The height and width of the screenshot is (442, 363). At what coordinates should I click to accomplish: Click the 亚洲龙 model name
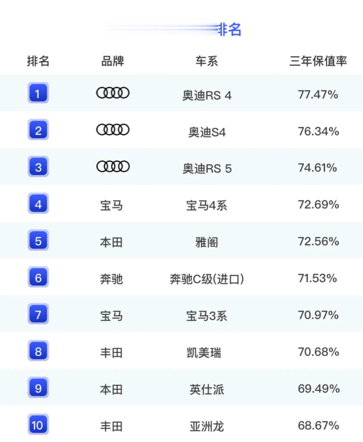[x=207, y=426]
